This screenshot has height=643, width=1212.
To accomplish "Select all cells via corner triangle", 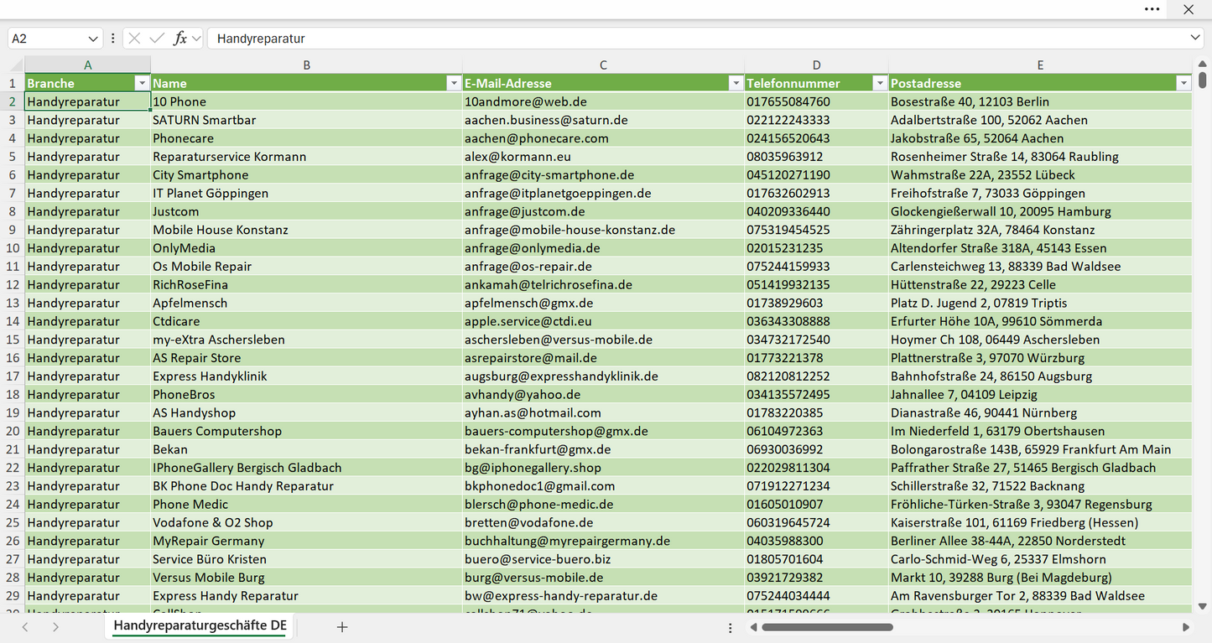I will pyautogui.click(x=16, y=65).
